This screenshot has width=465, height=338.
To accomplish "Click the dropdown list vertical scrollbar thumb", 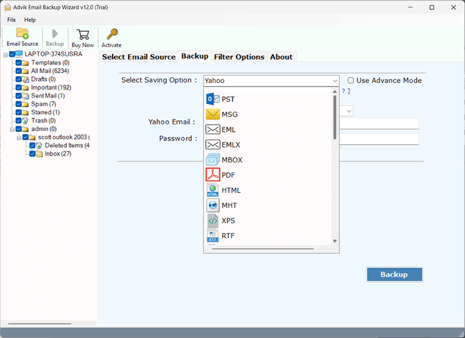I will (335, 117).
